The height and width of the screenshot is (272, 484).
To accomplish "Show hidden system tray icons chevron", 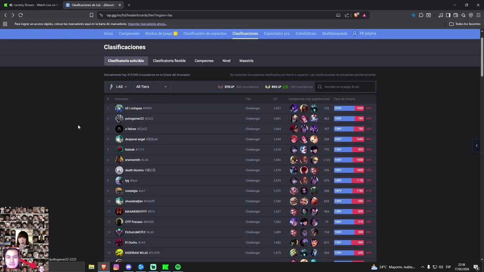I will (x=423, y=267).
